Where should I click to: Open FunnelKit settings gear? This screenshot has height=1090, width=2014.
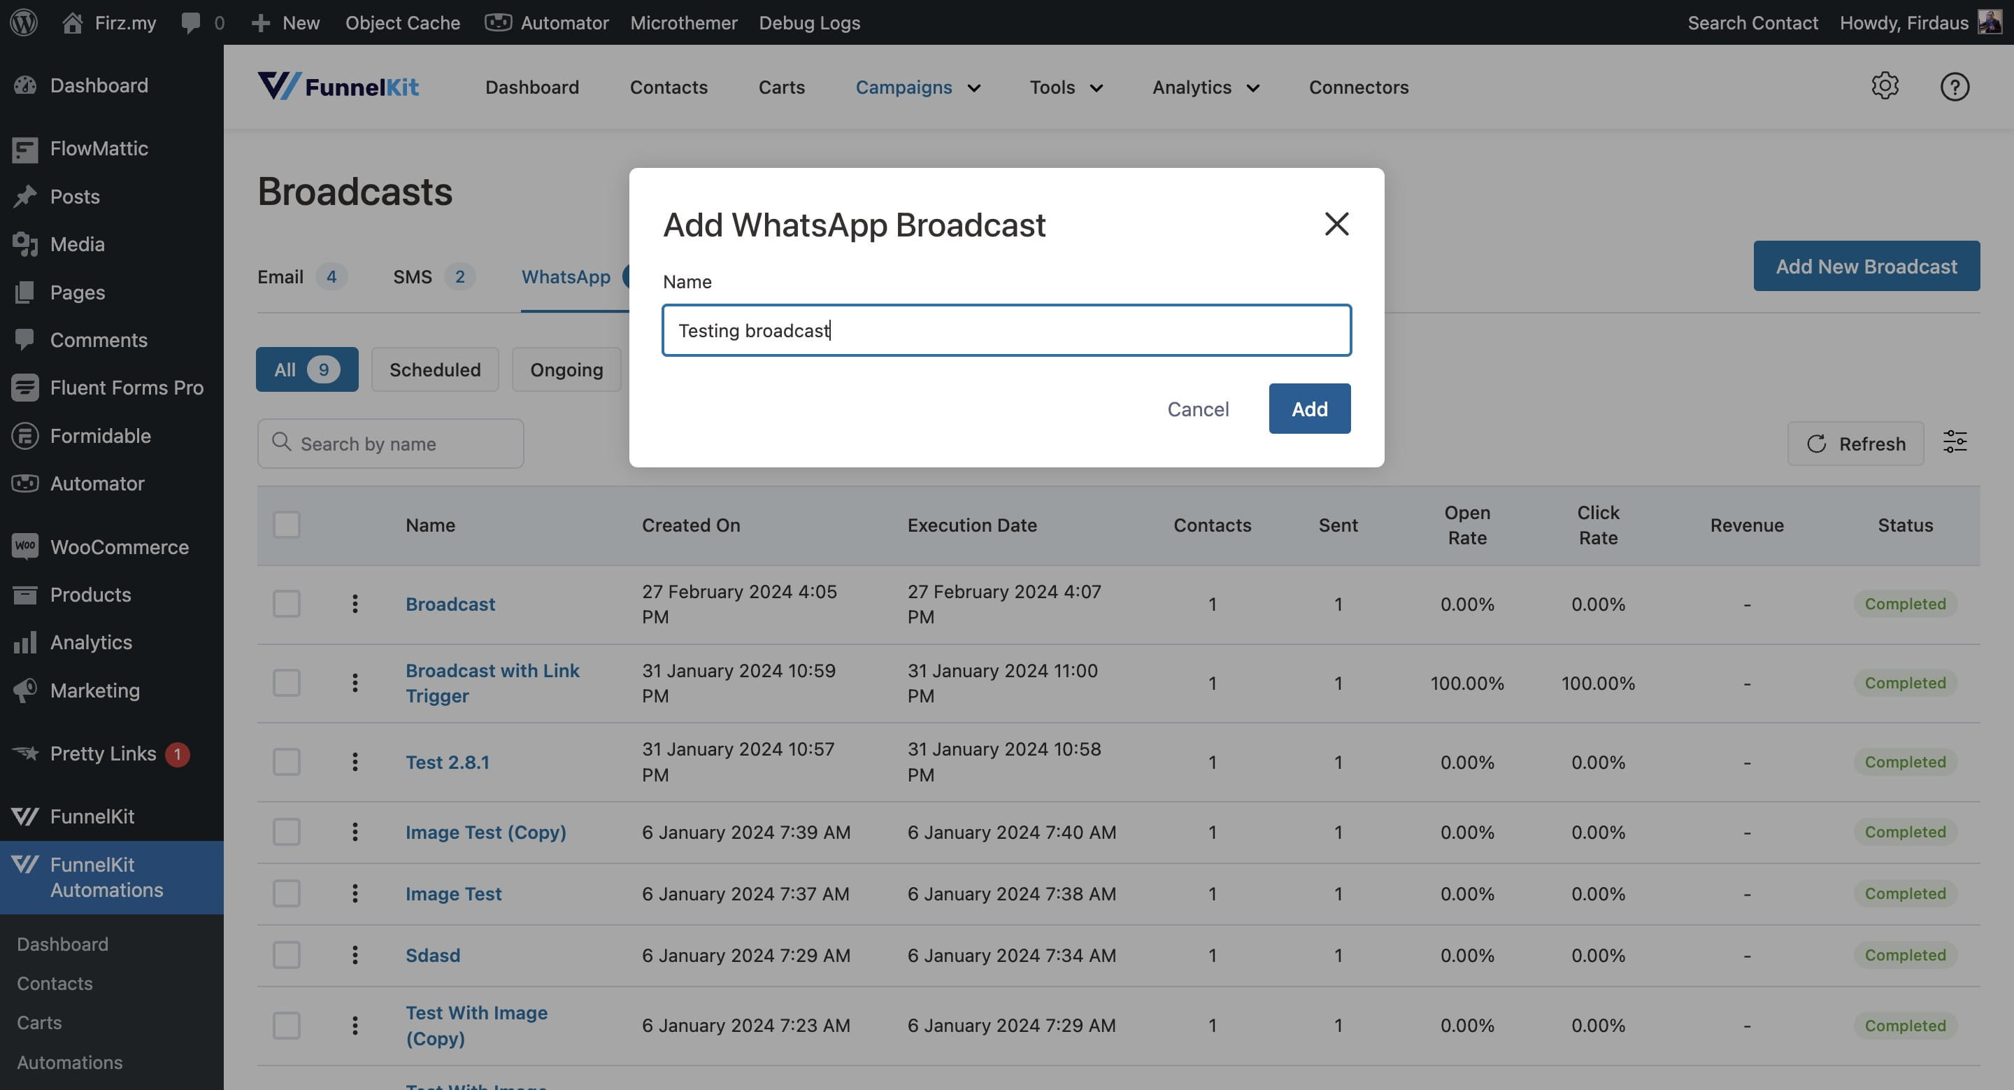coord(1885,86)
